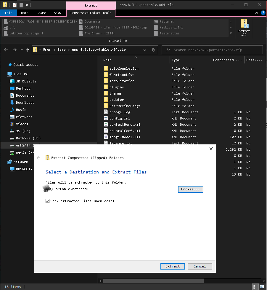Expand the Extract To gallery more arrow

tap(231, 34)
